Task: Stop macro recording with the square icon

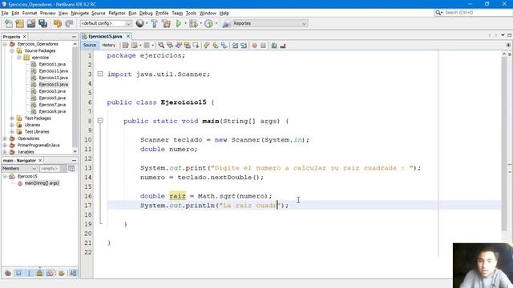Action: (x=264, y=46)
